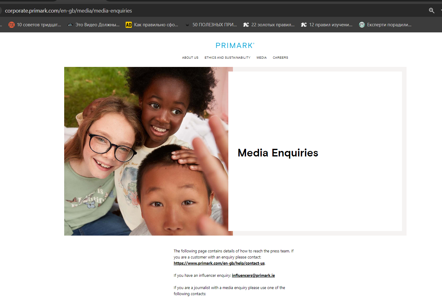Viewport: 442px width, 297px height.
Task: Click the 'The following page contains details' sentence
Action: pos(234,254)
